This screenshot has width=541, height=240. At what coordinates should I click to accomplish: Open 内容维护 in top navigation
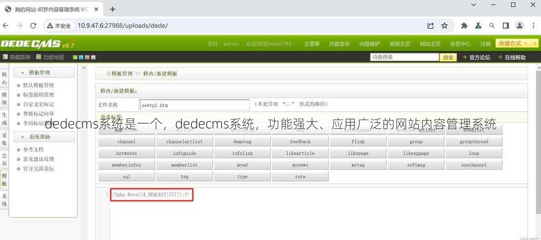tap(369, 44)
